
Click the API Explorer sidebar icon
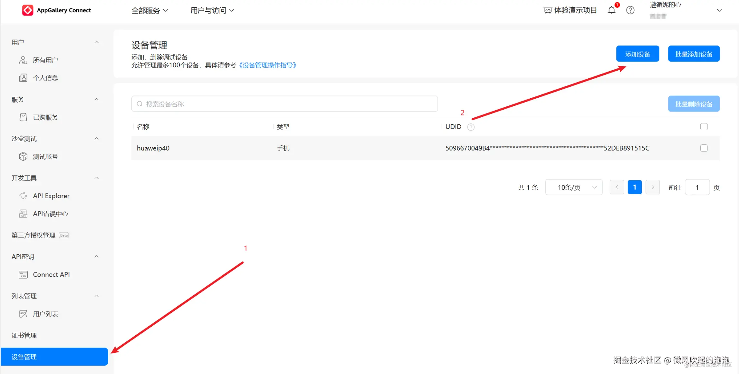(23, 196)
